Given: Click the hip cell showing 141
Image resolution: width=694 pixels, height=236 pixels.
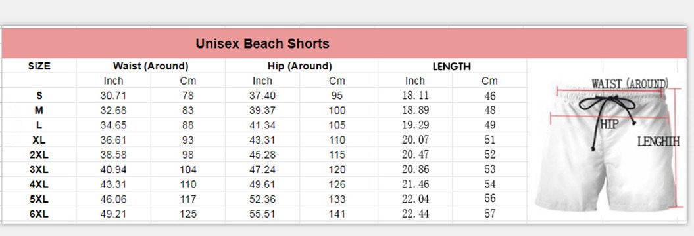Looking at the screenshot, I should click(337, 214).
